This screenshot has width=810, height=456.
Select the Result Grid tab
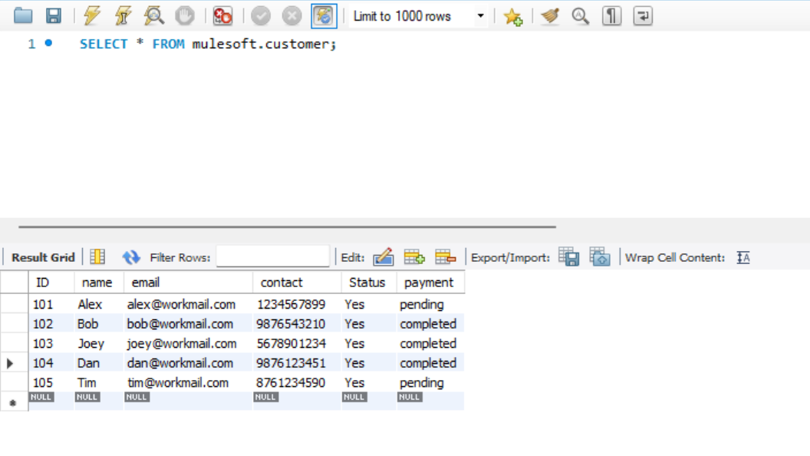click(x=43, y=257)
